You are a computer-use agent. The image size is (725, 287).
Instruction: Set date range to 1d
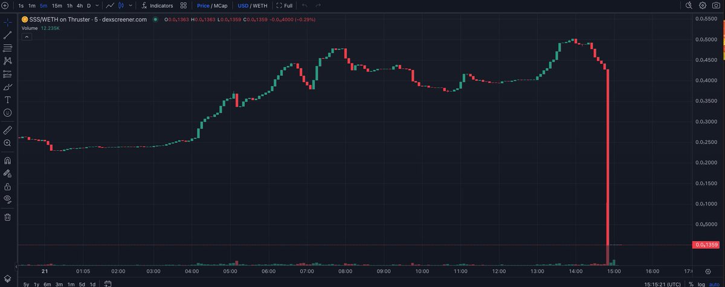pos(92,284)
